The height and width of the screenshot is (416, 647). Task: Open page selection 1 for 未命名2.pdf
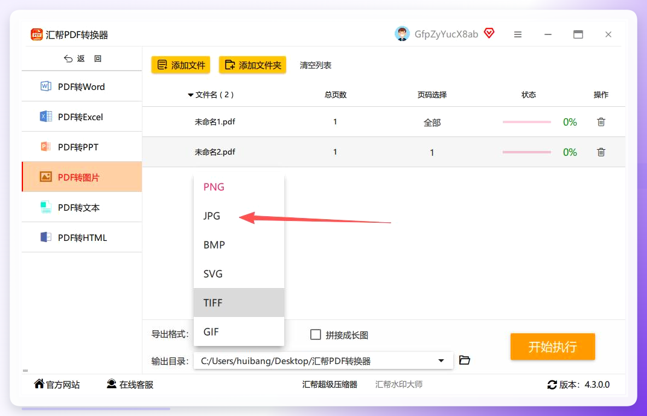(432, 153)
